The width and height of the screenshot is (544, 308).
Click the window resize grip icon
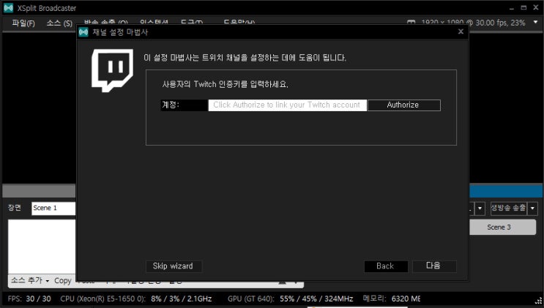click(539, 302)
